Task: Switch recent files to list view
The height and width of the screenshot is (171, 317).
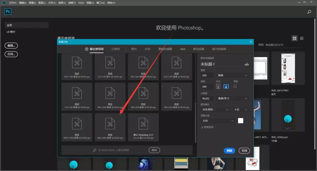Action: [302, 38]
